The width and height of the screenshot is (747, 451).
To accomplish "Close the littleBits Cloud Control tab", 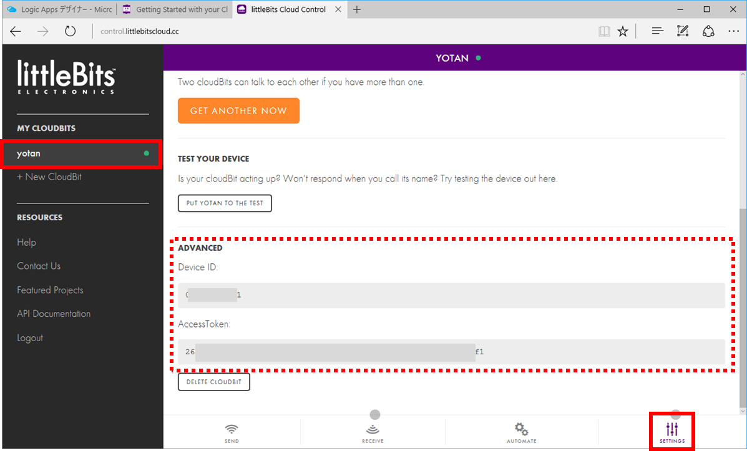I will (338, 9).
